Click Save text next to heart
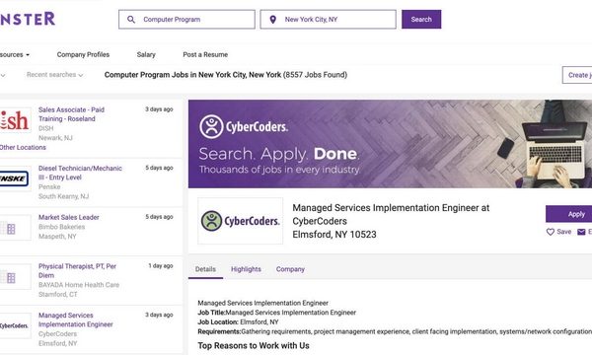Viewport: 592px width, 355px height. pyautogui.click(x=564, y=232)
